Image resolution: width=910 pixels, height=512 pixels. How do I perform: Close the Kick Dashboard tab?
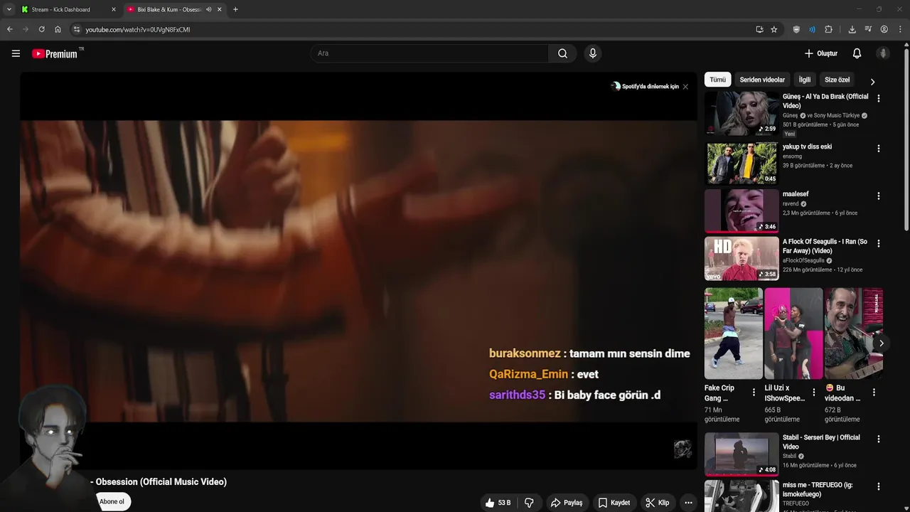point(113,9)
